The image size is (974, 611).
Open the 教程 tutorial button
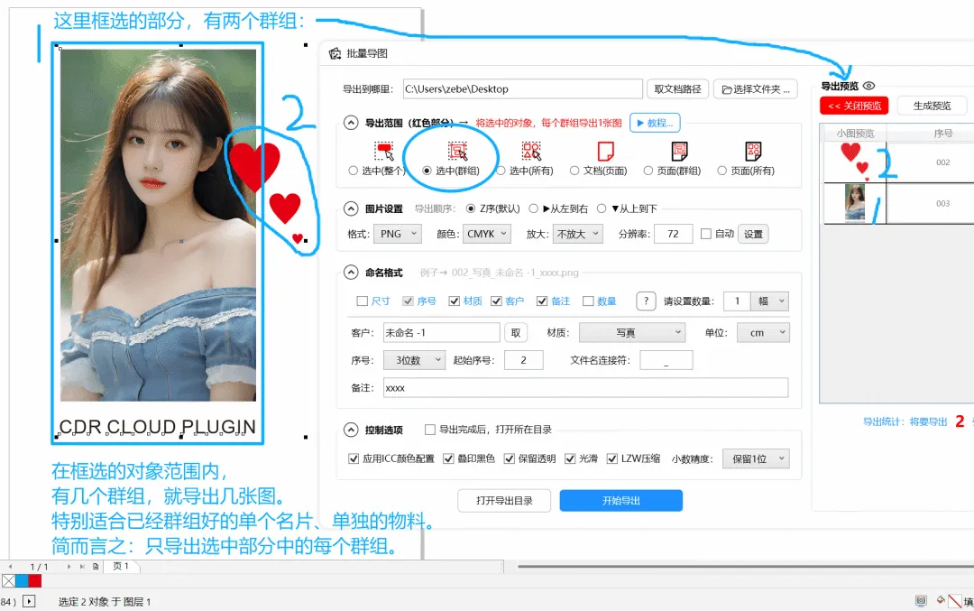(x=655, y=123)
